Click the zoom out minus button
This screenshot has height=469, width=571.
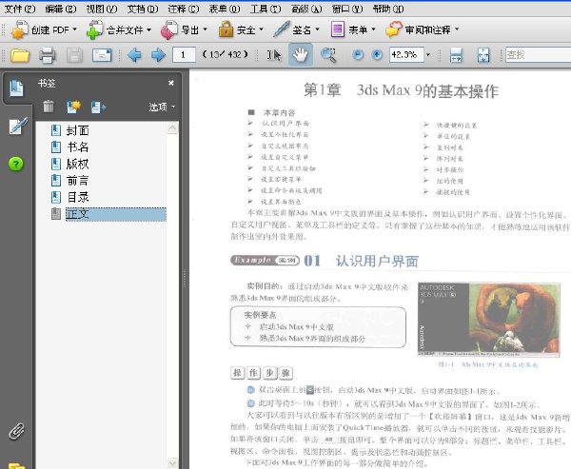(358, 55)
